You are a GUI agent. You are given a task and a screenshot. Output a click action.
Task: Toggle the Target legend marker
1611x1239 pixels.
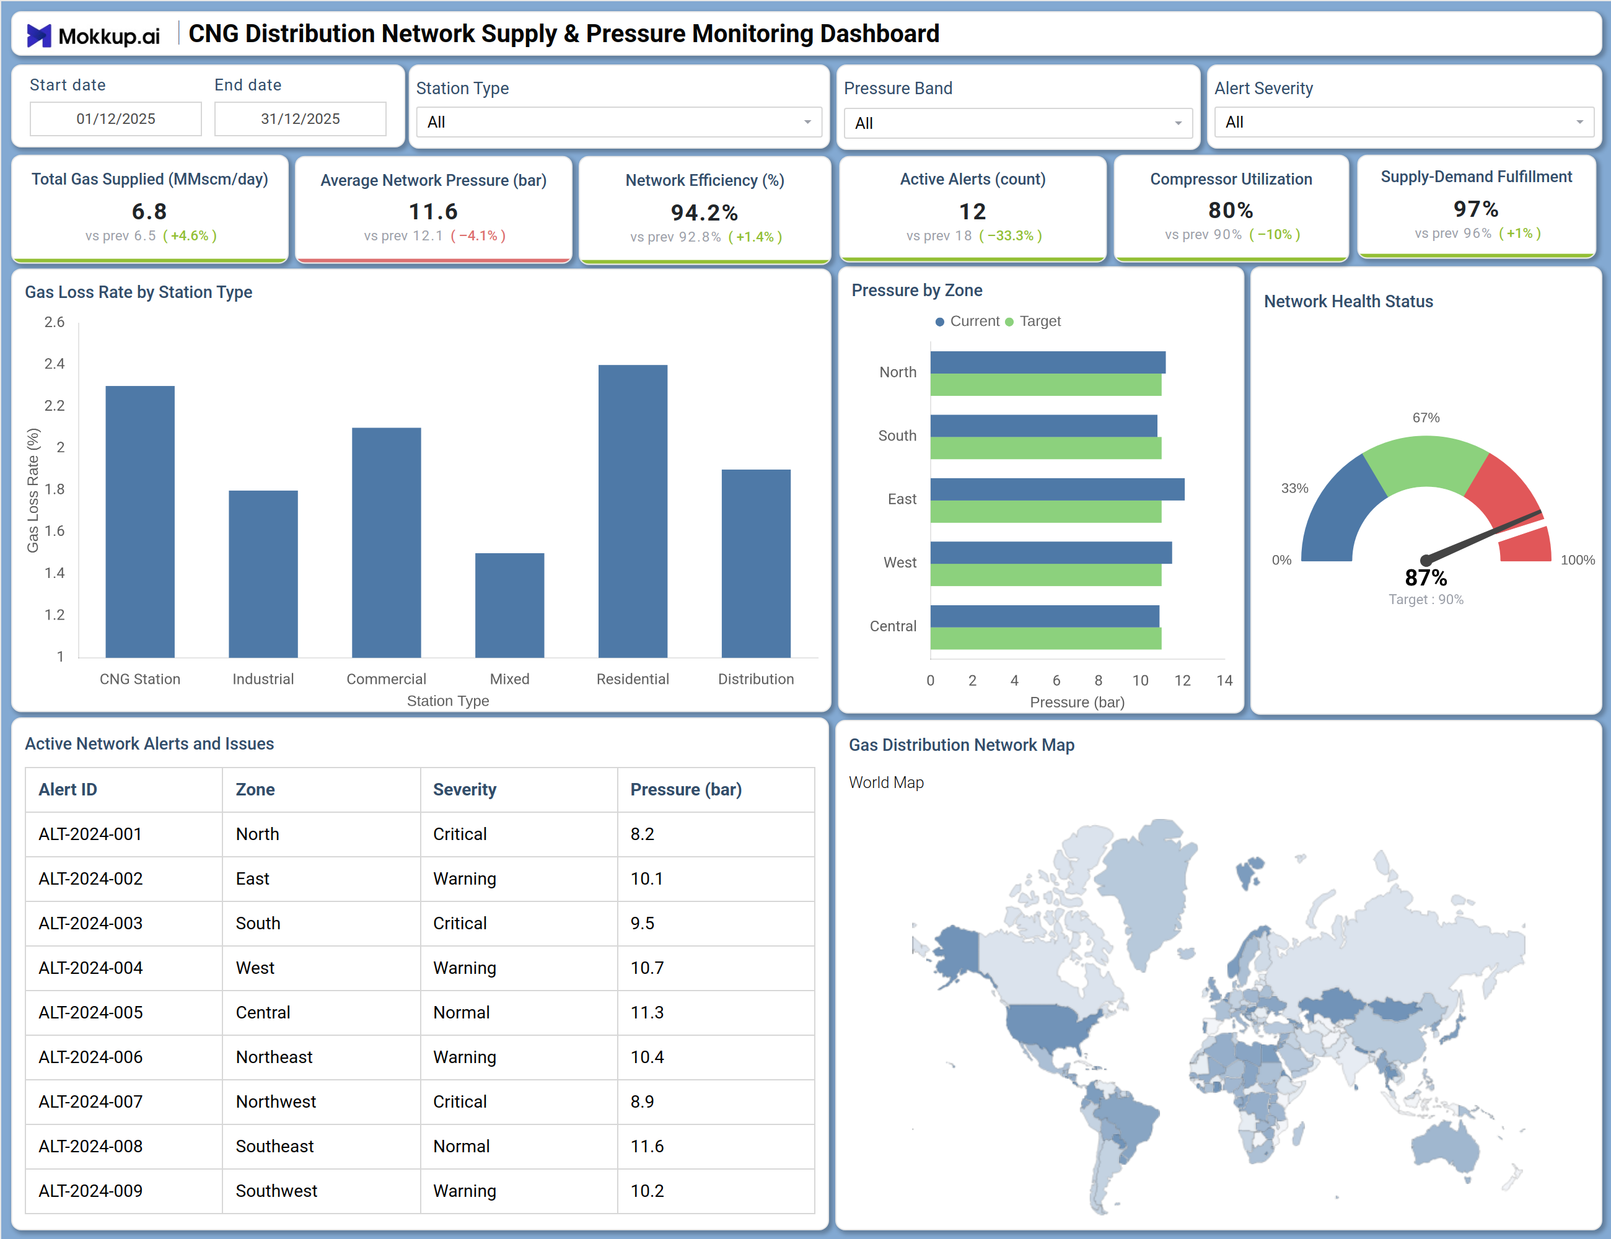pyautogui.click(x=1009, y=322)
